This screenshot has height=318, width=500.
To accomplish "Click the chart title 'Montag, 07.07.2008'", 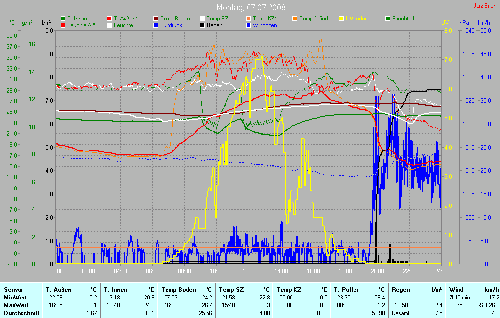I will pos(251,7).
